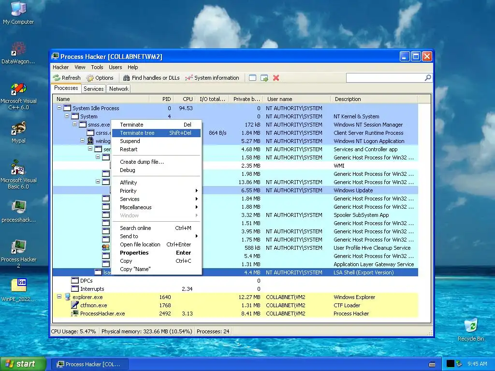Collapse the winlogon tree node
Screen dimensions: 495x371
pos(82,141)
